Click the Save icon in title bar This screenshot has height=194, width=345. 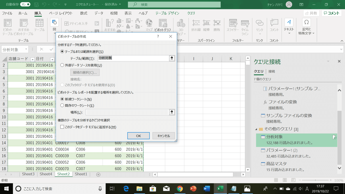pos(36,5)
